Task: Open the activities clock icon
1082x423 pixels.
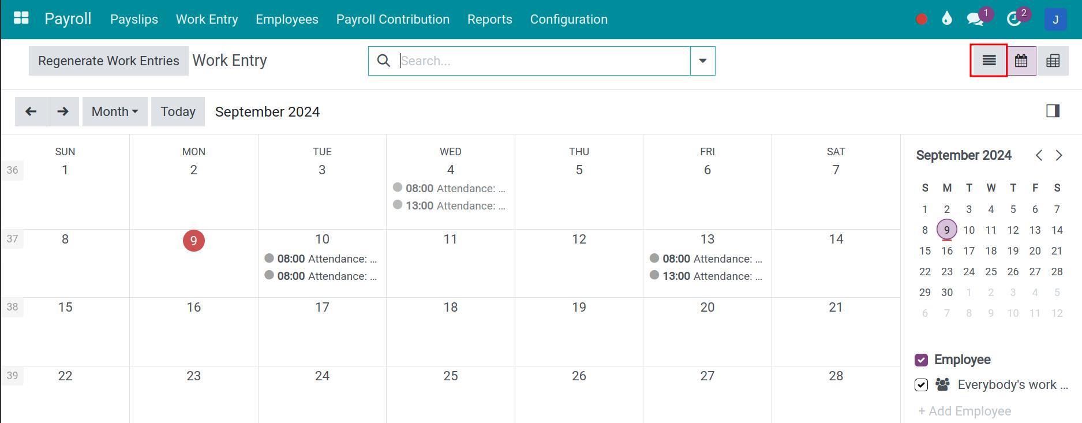Action: (1014, 19)
